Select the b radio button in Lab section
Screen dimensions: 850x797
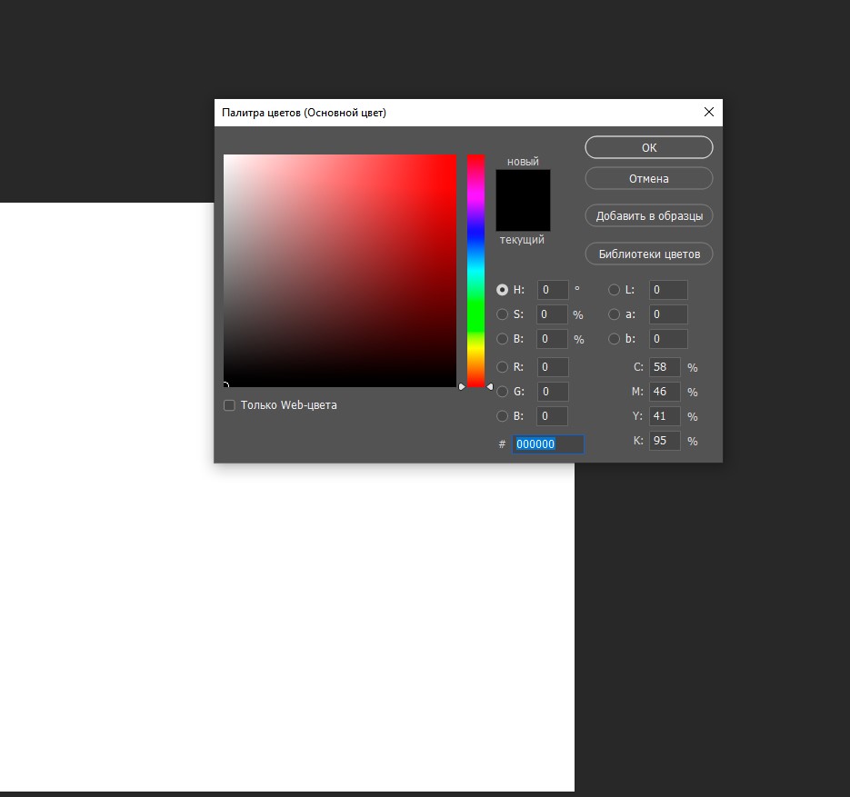click(x=615, y=338)
